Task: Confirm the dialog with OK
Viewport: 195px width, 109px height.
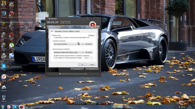Action: [82, 64]
